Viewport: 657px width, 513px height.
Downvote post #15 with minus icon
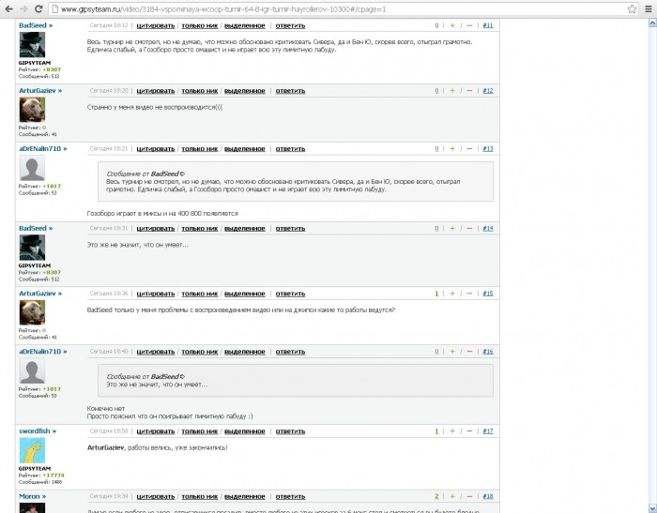pos(469,294)
